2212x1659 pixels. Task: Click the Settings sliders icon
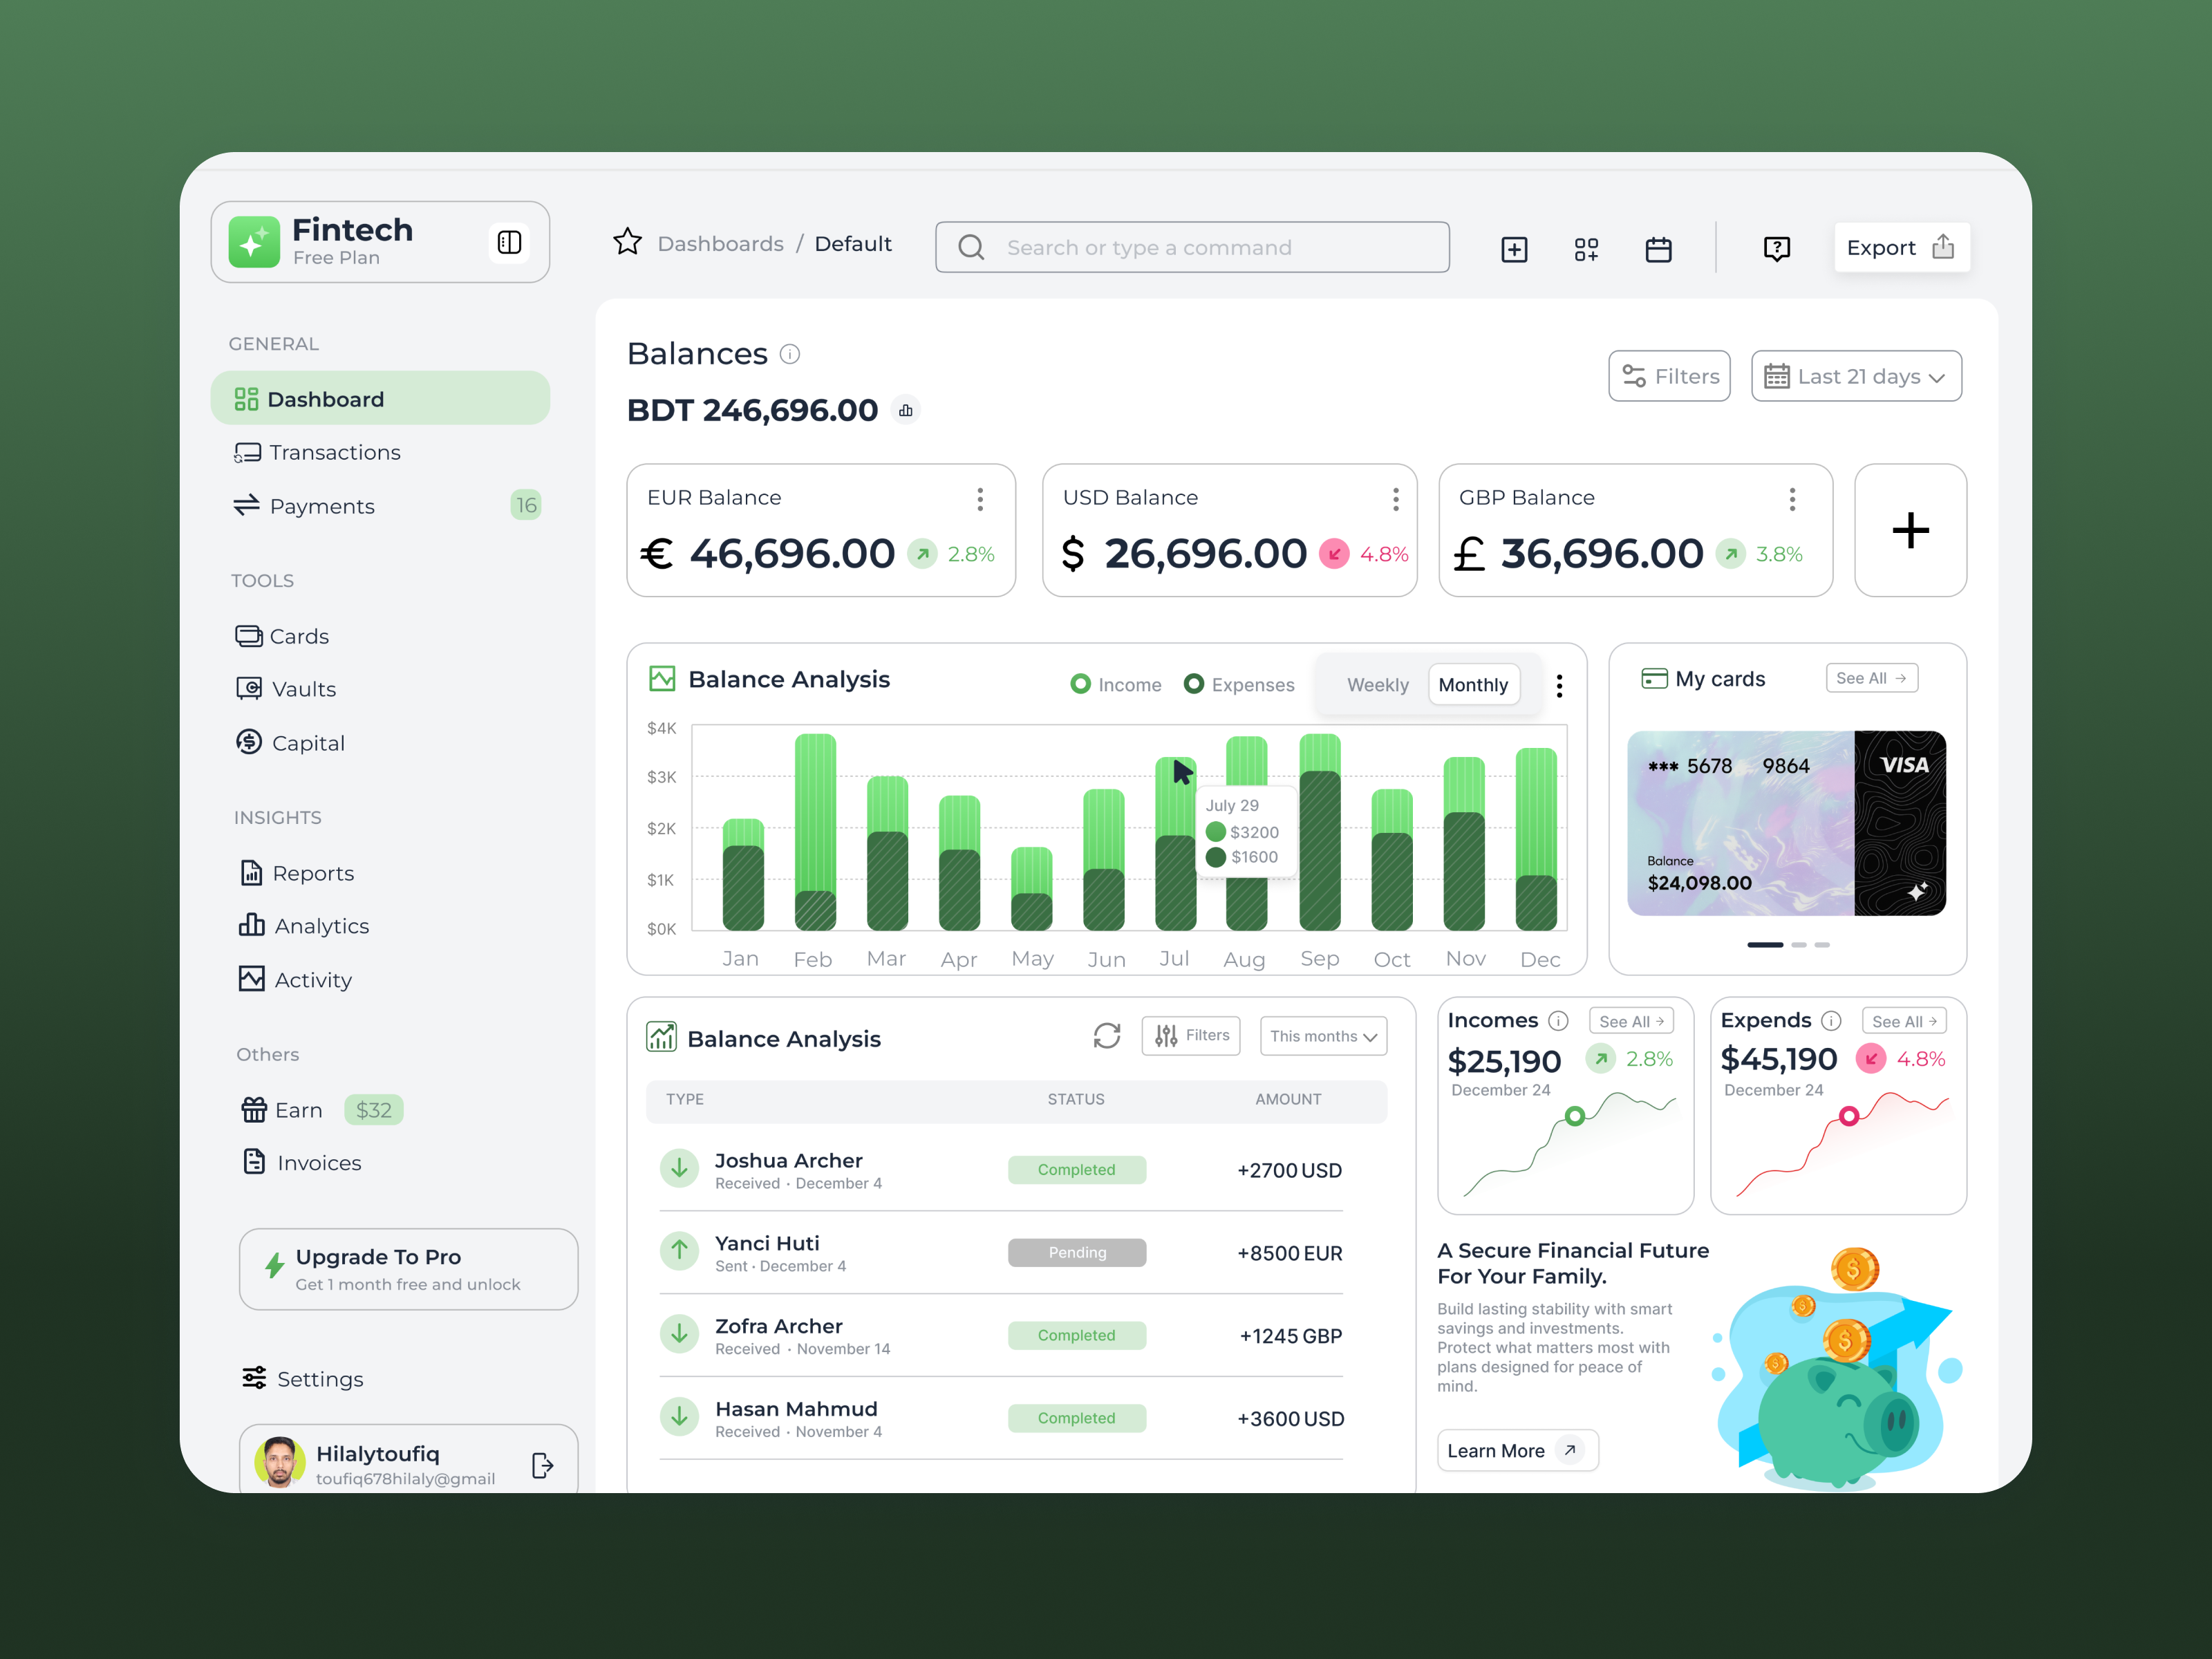tap(254, 1378)
